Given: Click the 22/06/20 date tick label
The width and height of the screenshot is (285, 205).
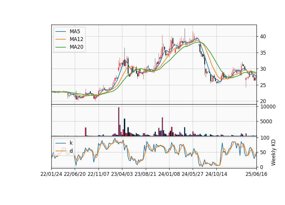Looking at the screenshot, I should 75,174.
